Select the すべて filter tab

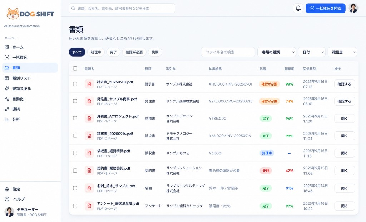coord(77,52)
